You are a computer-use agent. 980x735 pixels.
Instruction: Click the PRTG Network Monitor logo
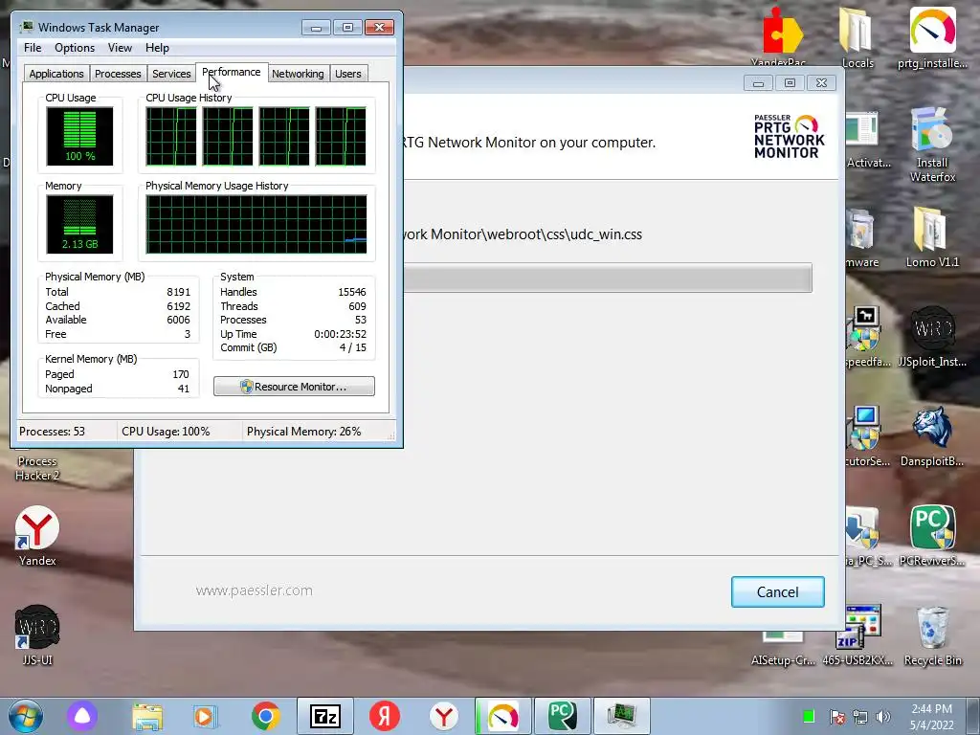(x=789, y=136)
